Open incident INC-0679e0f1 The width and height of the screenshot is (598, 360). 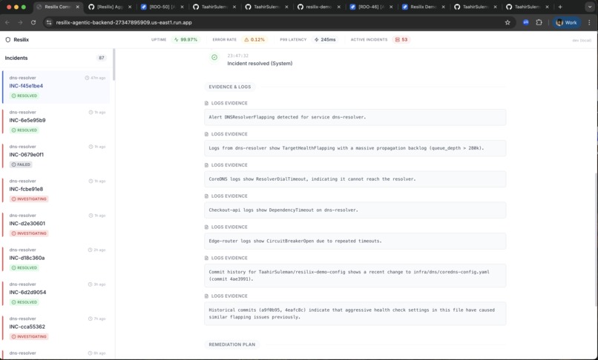tap(56, 156)
